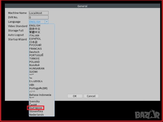Select PORTUGUÊ language option
The image size is (163, 122).
coord(36,55)
